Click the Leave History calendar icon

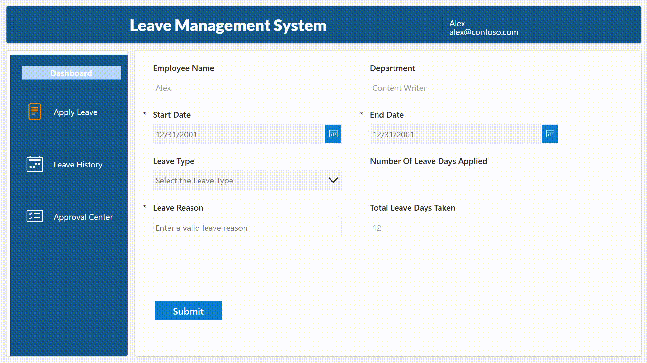(x=35, y=164)
